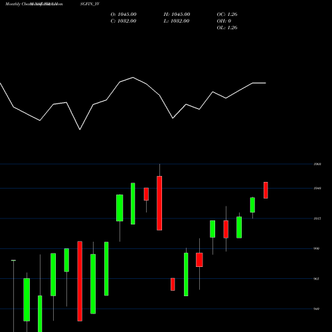Click the last red candle on the right
The image size is (332, 332).
point(266,190)
